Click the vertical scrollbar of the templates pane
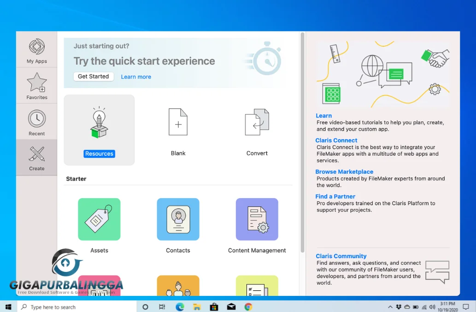This screenshot has width=476, height=312. (302, 143)
